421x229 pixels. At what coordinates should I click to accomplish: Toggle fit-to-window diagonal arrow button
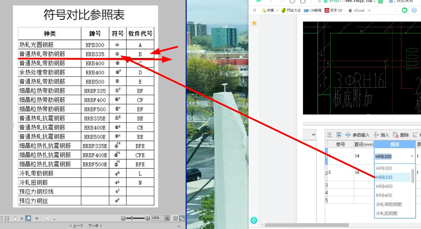[x=182, y=218]
